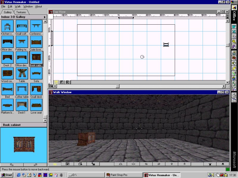This screenshot has height=178, width=238.
Task: Switch to Top view with T button
Action: [x=56, y=82]
